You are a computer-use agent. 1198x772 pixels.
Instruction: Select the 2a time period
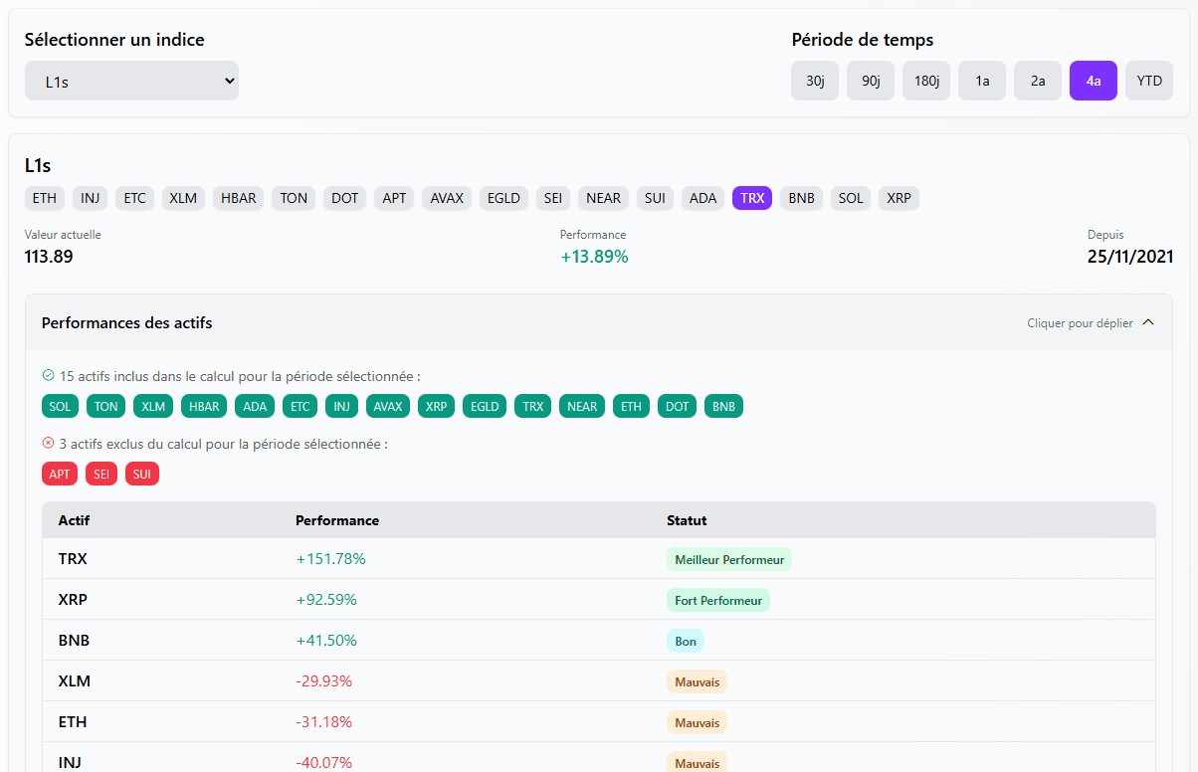point(1038,81)
